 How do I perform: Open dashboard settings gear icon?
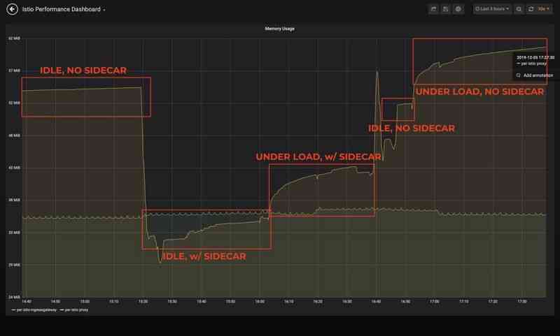(458, 9)
